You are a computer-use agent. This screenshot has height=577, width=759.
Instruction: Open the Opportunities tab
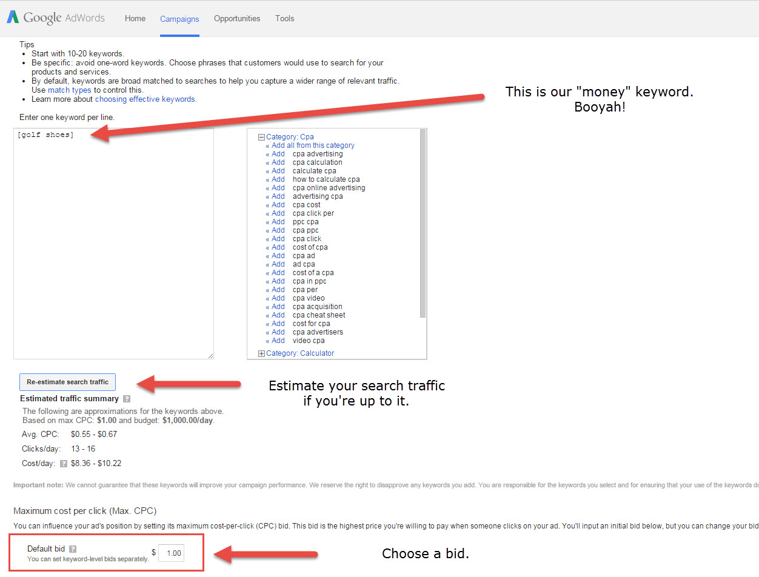(236, 18)
